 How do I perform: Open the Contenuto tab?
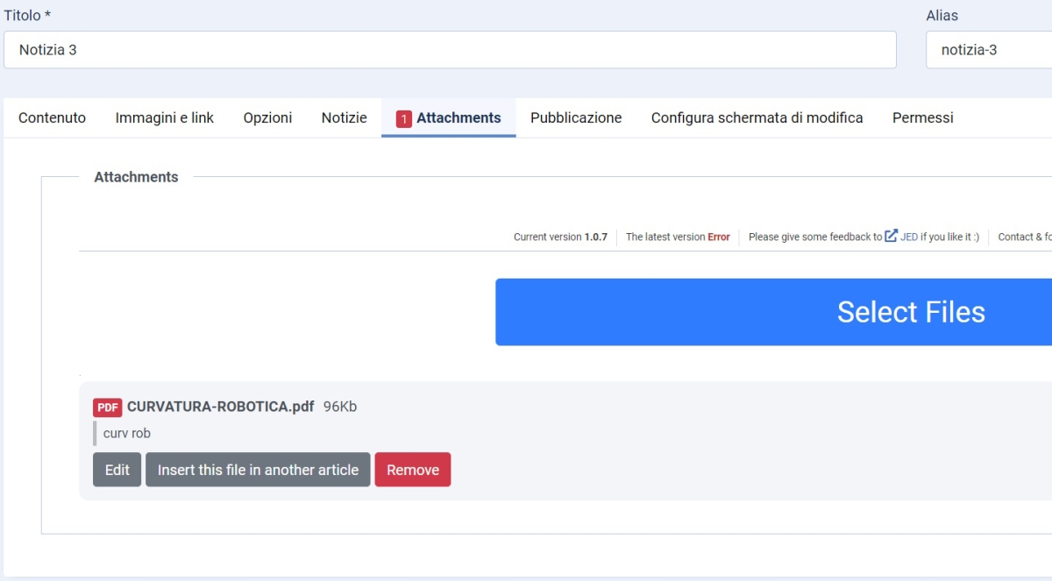pyautogui.click(x=52, y=117)
